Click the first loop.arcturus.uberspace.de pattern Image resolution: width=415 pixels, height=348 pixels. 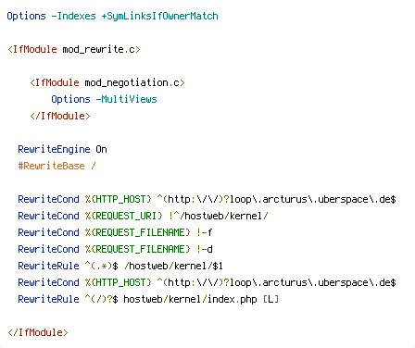pyautogui.click(x=276, y=199)
